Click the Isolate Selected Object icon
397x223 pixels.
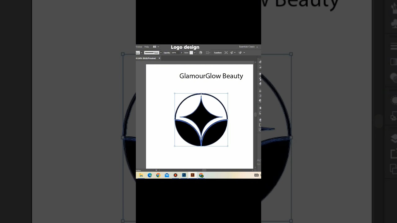[x=226, y=53]
